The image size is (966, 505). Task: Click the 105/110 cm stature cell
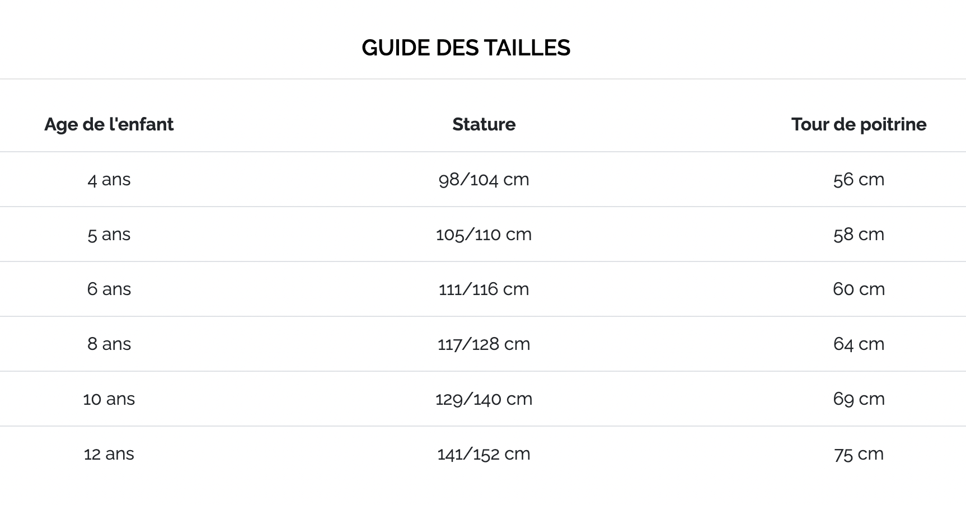pos(484,235)
